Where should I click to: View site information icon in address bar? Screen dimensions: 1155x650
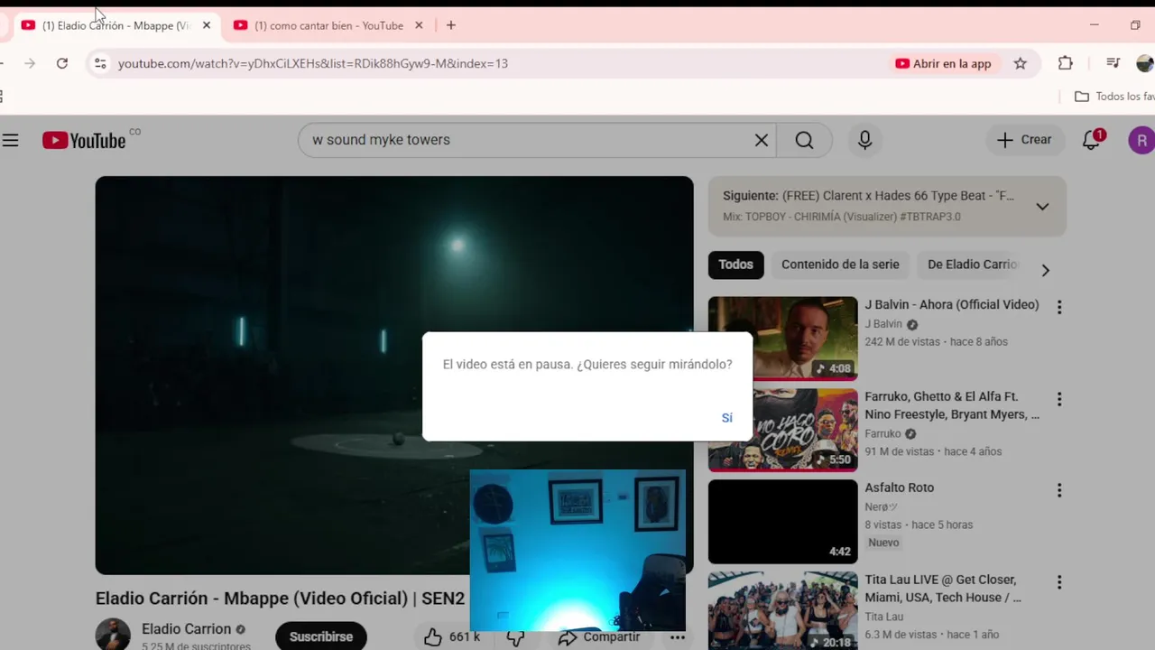click(100, 63)
